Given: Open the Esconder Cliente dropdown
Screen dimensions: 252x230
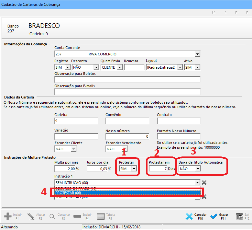Looking at the screenshot, I should (x=73, y=149).
